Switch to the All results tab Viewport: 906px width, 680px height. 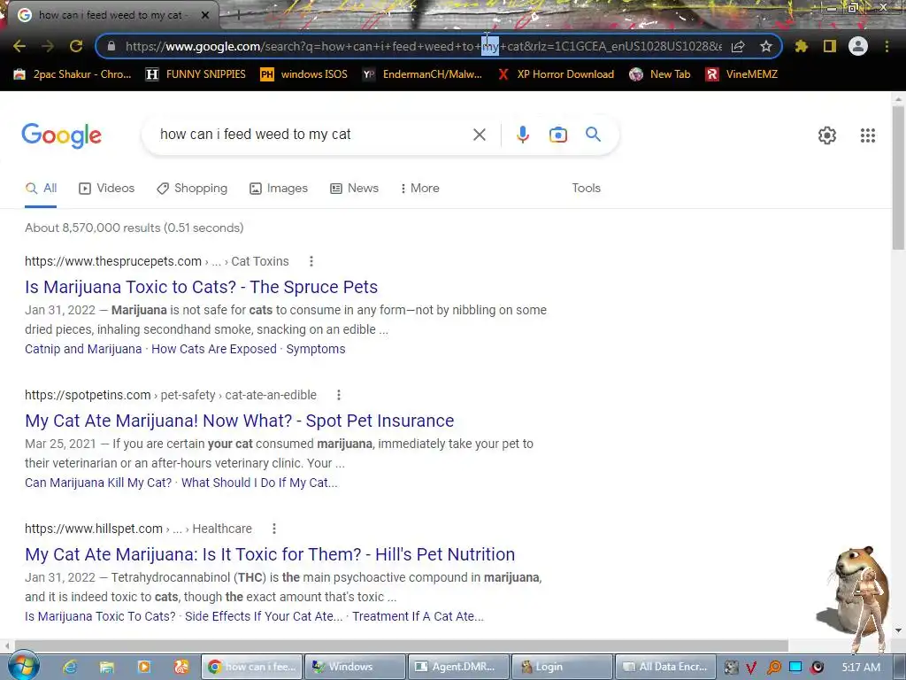point(41,188)
